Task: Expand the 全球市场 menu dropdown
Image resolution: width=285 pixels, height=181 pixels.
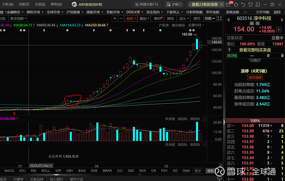Action: point(55,12)
